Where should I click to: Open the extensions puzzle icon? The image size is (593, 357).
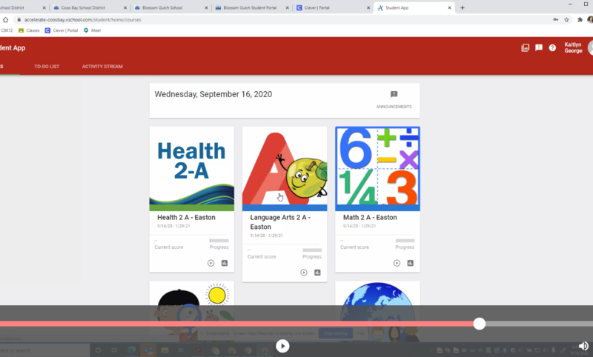click(x=580, y=20)
